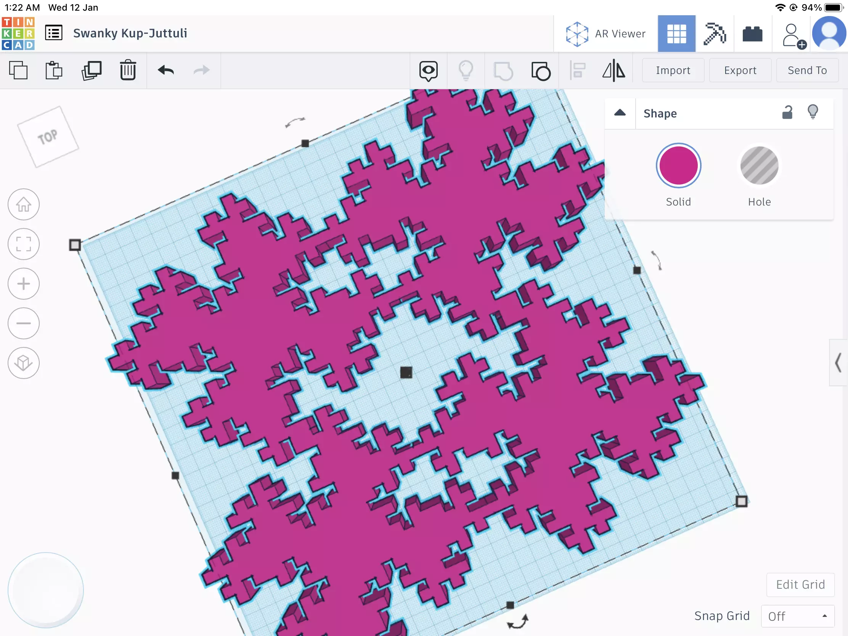
Task: Click Fit all in view icon
Action: coord(24,244)
